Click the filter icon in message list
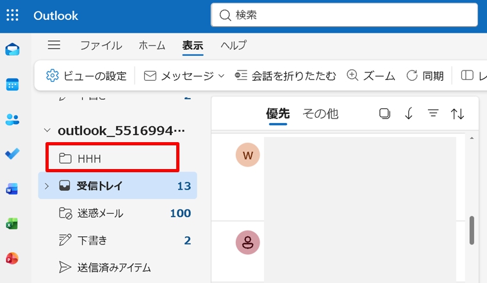This screenshot has height=283, width=487. pos(433,113)
